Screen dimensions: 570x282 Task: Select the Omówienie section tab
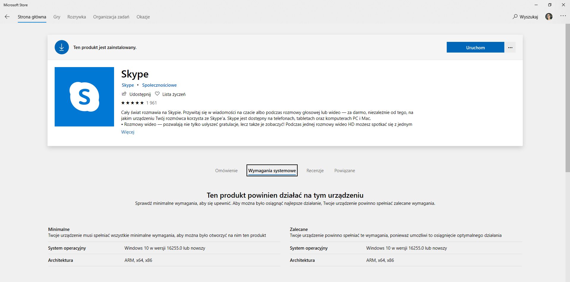[x=226, y=171]
